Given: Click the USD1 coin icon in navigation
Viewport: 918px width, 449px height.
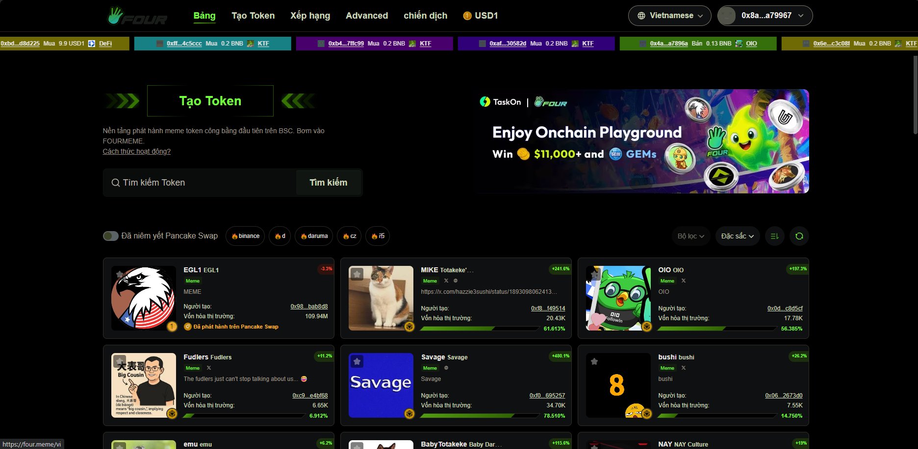Looking at the screenshot, I should click(467, 16).
